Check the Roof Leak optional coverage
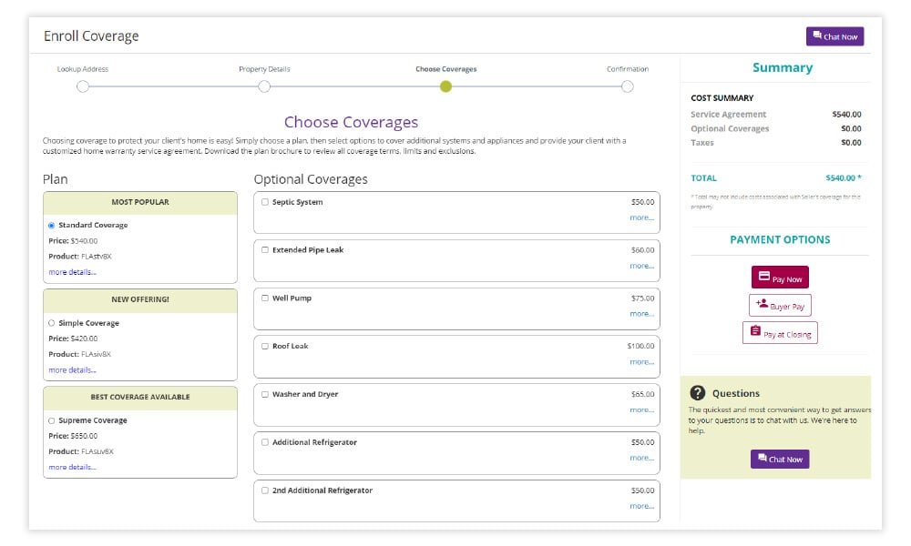Viewport: 911px width, 546px height. (265, 346)
